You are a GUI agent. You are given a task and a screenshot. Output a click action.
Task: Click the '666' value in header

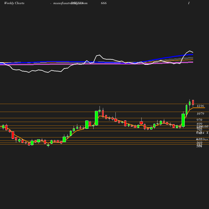(104, 3)
